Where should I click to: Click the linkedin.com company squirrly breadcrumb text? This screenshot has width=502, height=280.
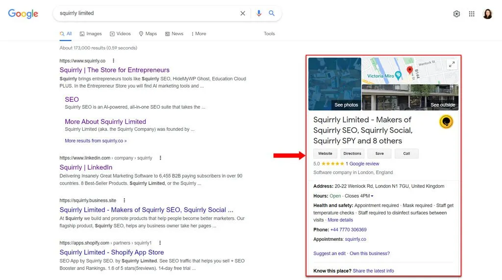click(x=106, y=158)
